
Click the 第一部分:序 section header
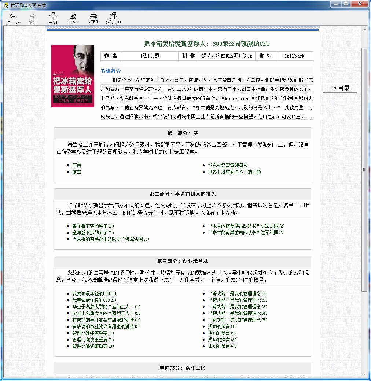pos(183,133)
